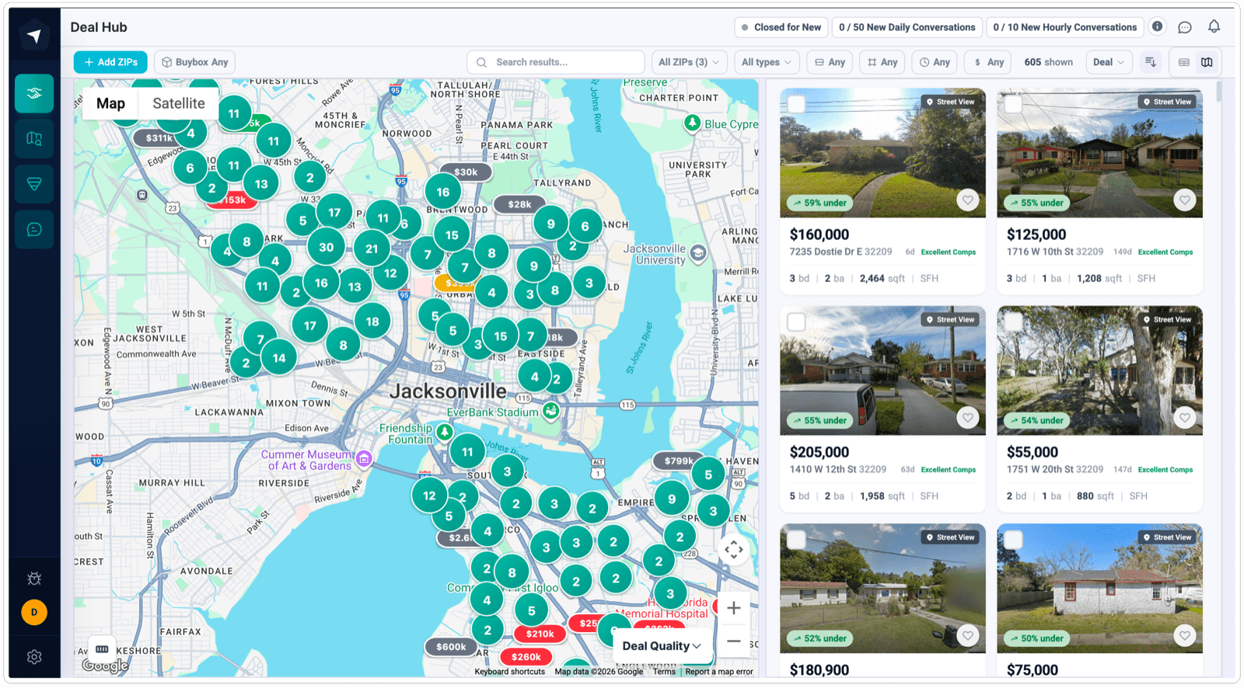Click the sort order icon
The width and height of the screenshot is (1244, 688).
pyautogui.click(x=1151, y=62)
